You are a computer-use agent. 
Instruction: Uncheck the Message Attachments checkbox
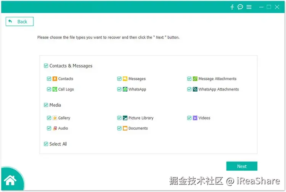point(189,79)
